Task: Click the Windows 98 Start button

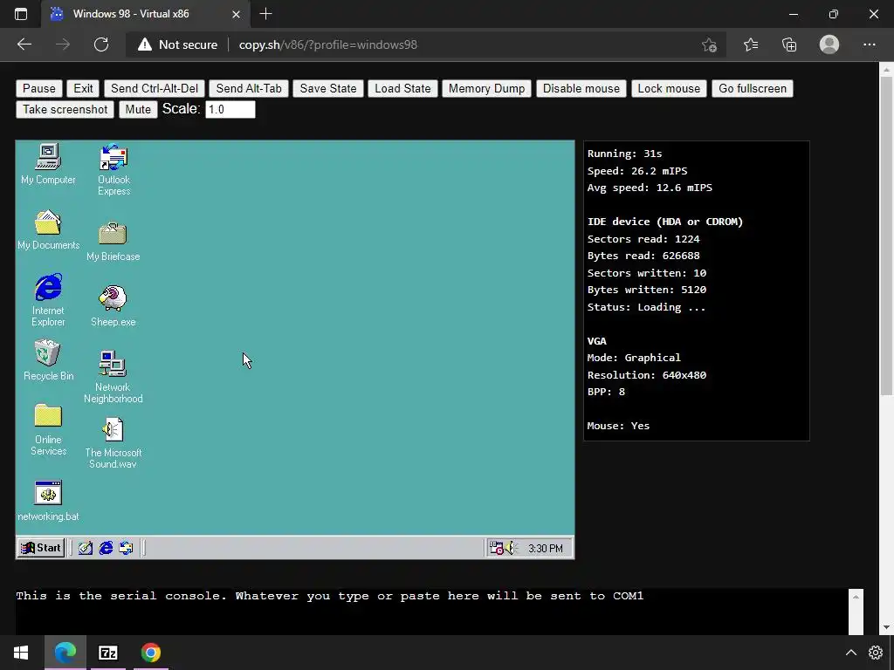Action: [x=40, y=548]
